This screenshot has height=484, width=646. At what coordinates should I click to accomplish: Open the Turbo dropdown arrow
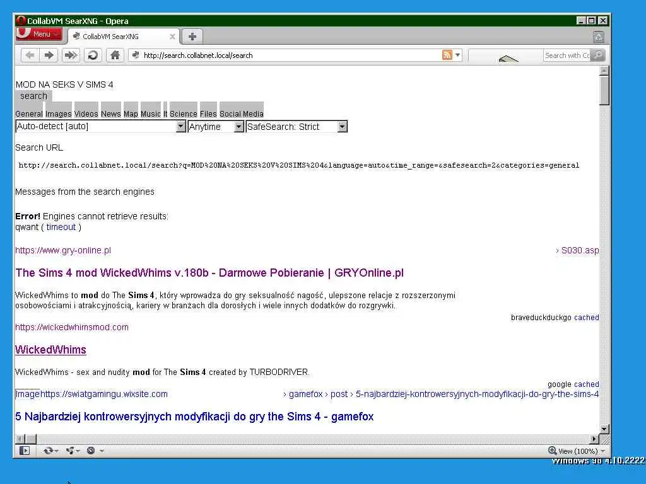[102, 451]
